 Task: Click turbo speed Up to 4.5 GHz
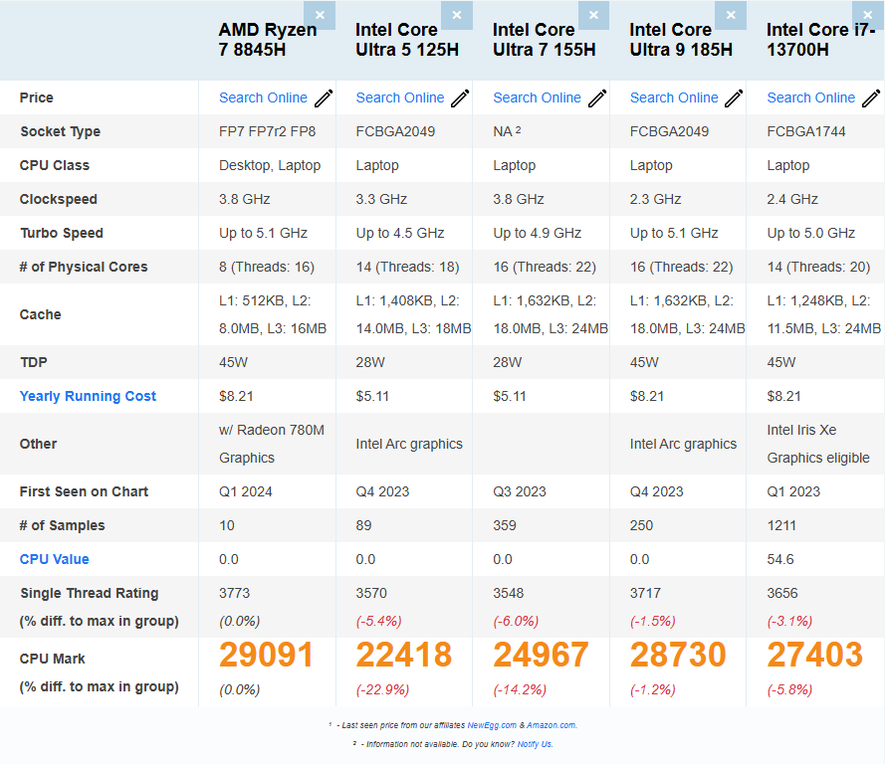tap(400, 233)
